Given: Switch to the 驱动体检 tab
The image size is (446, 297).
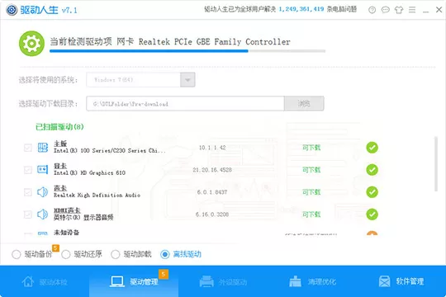Looking at the screenshot, I should pyautogui.click(x=45, y=281).
